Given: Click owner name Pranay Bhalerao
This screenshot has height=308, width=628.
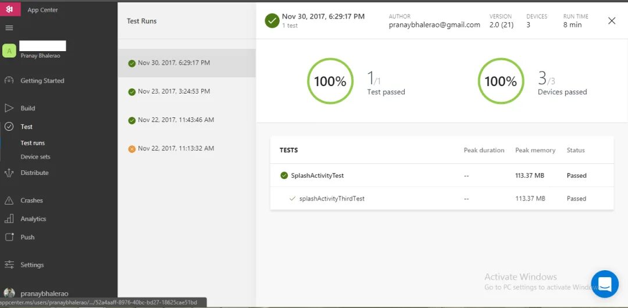Looking at the screenshot, I should click(41, 56).
